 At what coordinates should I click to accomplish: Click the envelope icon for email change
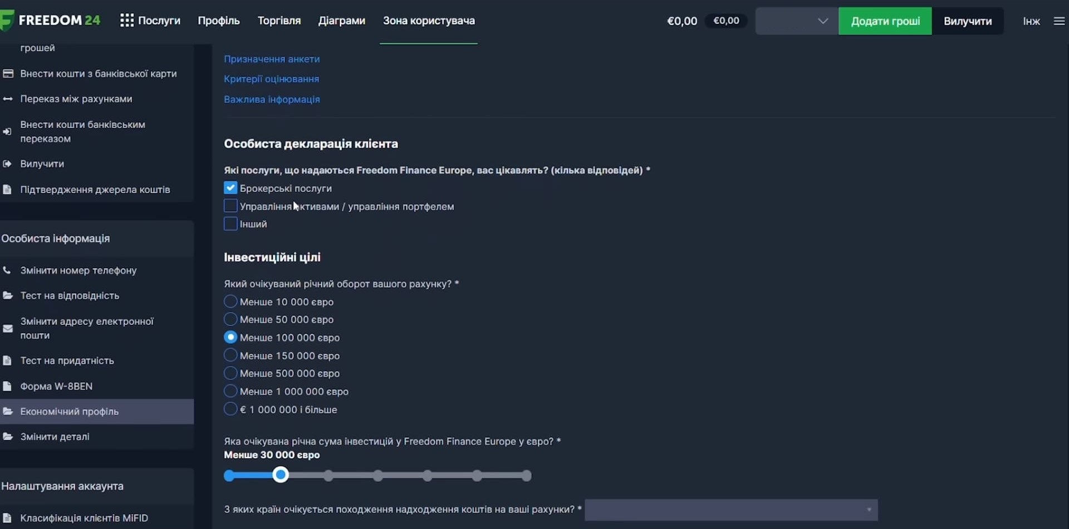pyautogui.click(x=7, y=328)
